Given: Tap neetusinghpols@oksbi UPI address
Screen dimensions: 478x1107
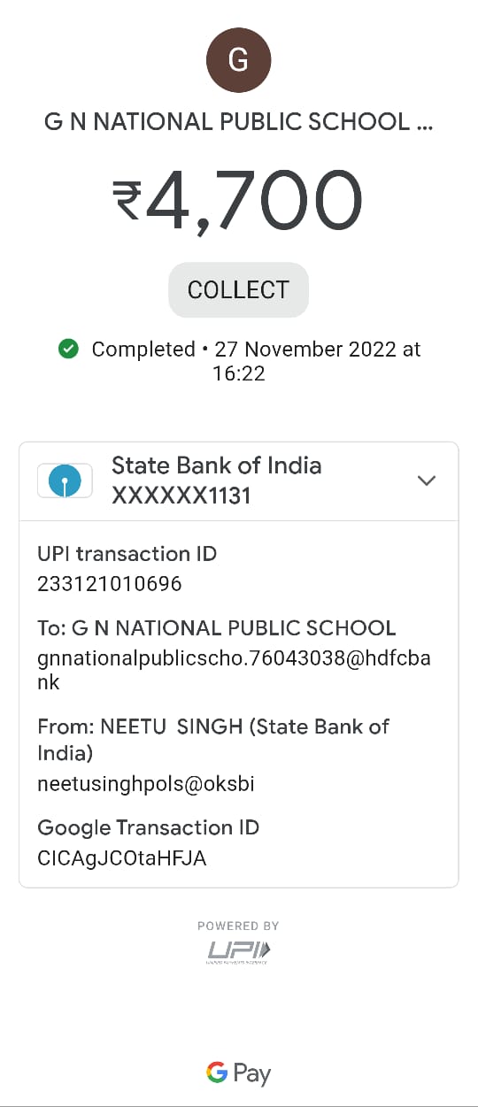Looking at the screenshot, I should pyautogui.click(x=146, y=784).
